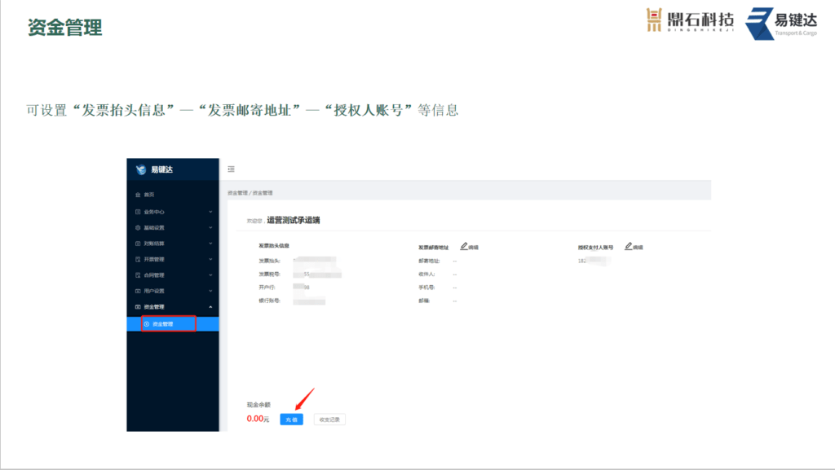
Task: Select the highlighted 资金管理 submenu item
Action: [173, 324]
